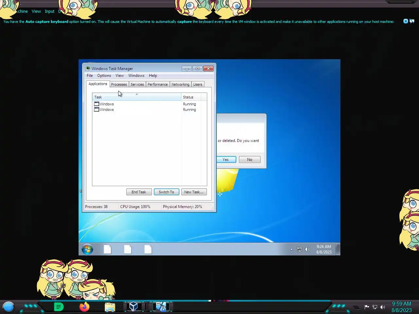Switch to the Services tab

tap(137, 84)
